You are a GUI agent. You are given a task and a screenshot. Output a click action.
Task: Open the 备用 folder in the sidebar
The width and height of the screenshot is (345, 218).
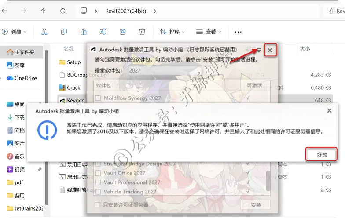[x=16, y=195]
